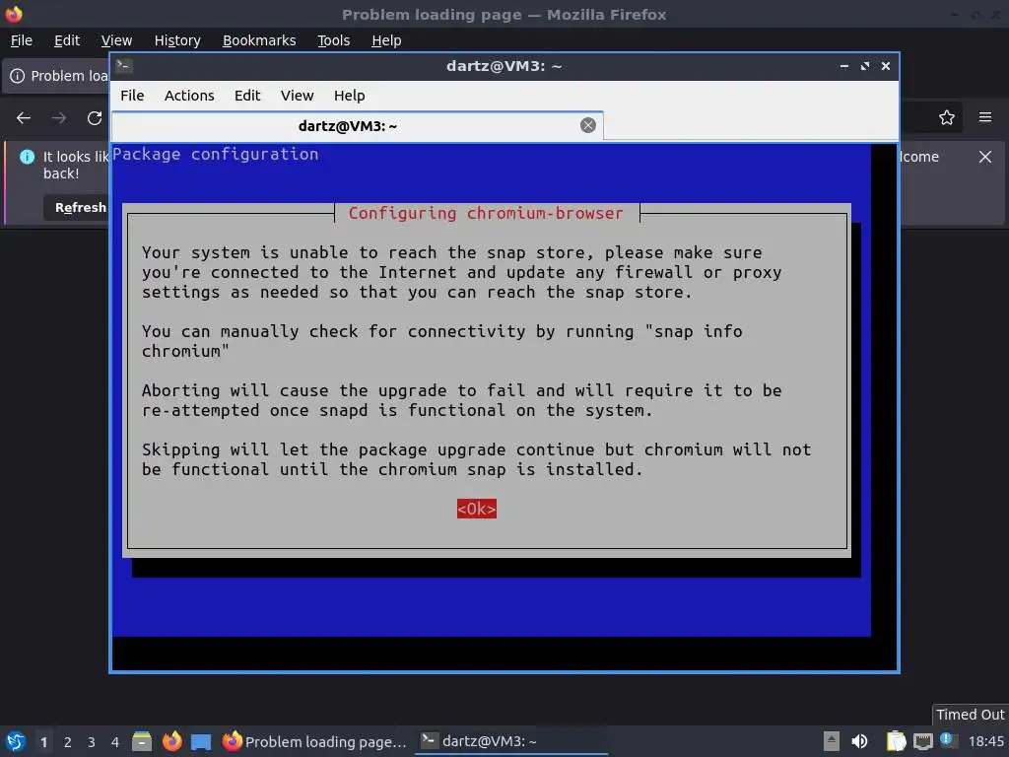Image resolution: width=1009 pixels, height=757 pixels.
Task: Bookmark this page with the star icon
Action: coord(947,117)
